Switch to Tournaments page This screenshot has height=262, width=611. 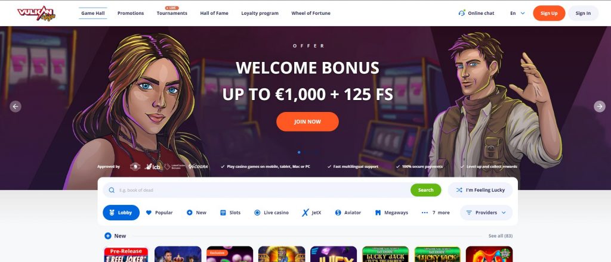point(172,13)
